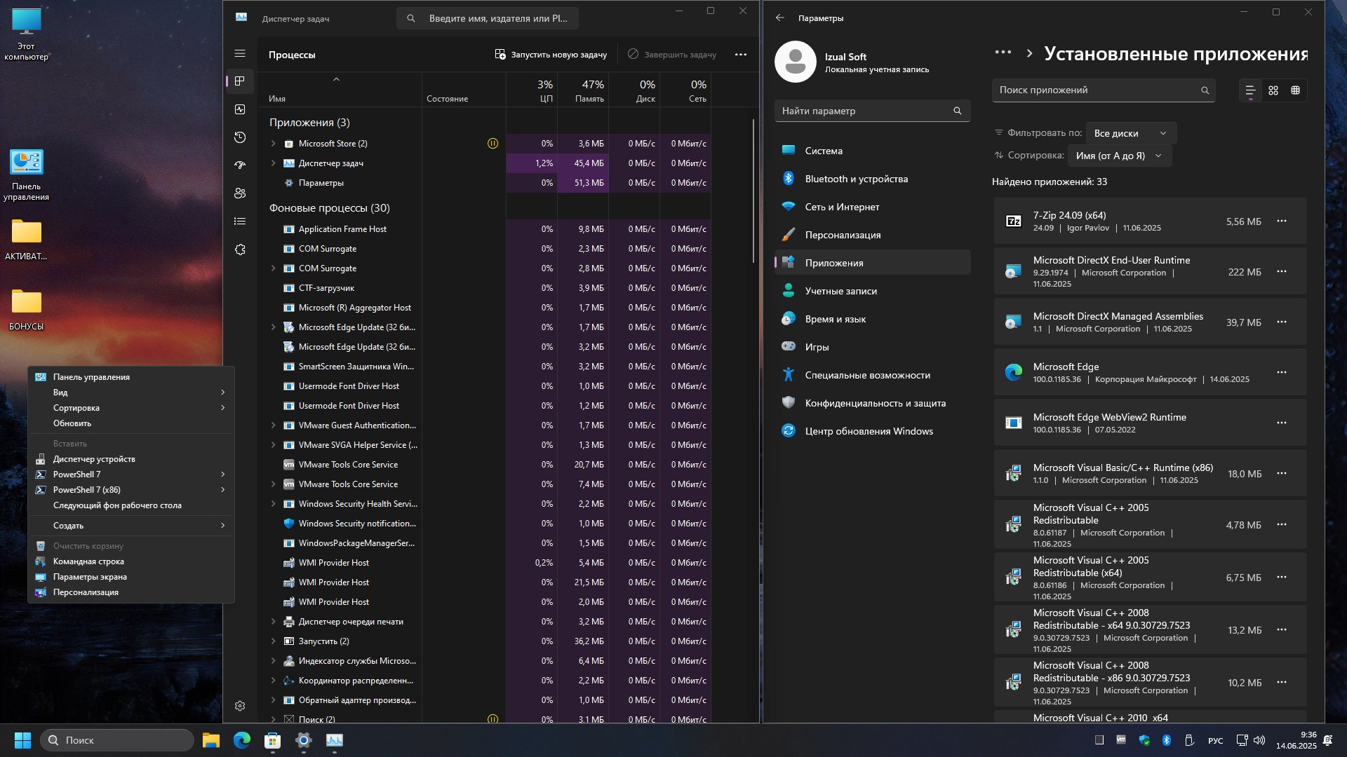Select the БОНУСЫ folder on desktop
This screenshot has height=757, width=1347.
point(27,309)
